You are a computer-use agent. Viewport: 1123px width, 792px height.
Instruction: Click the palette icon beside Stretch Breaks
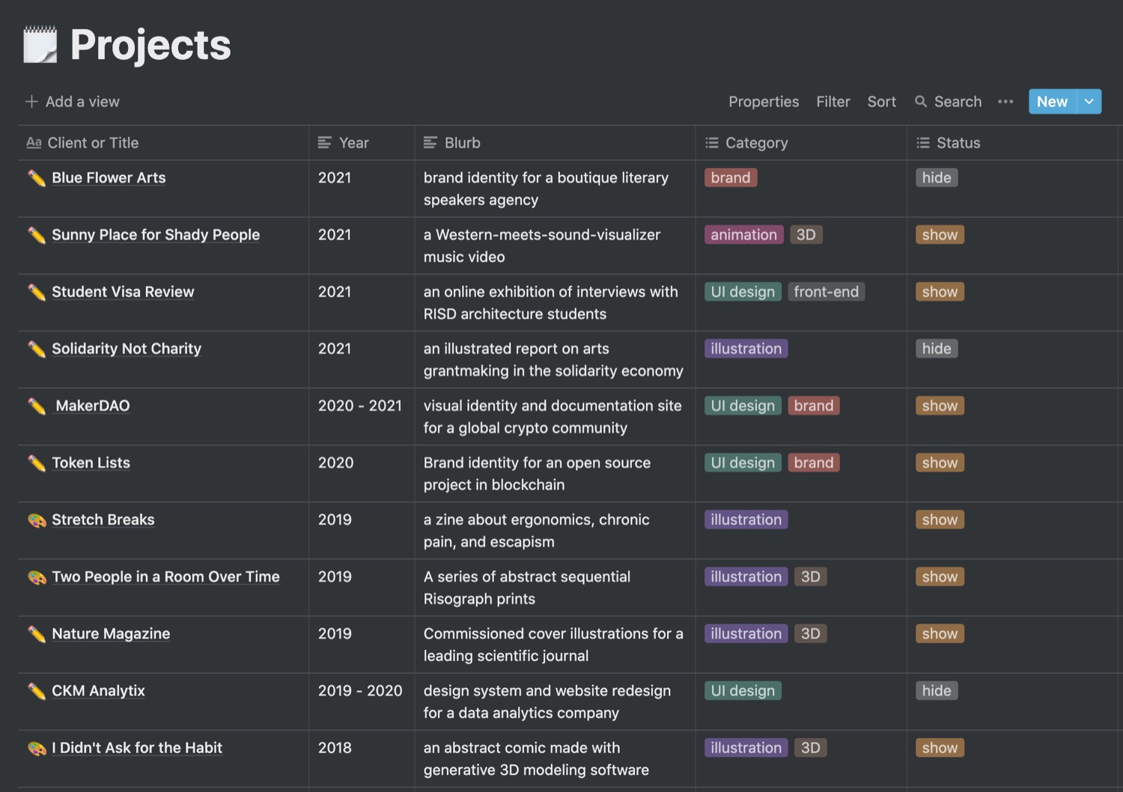point(36,520)
